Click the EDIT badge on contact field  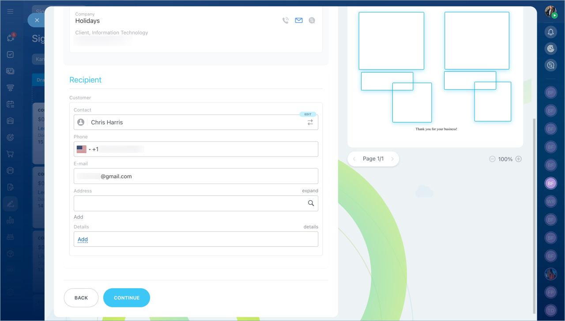[308, 115]
